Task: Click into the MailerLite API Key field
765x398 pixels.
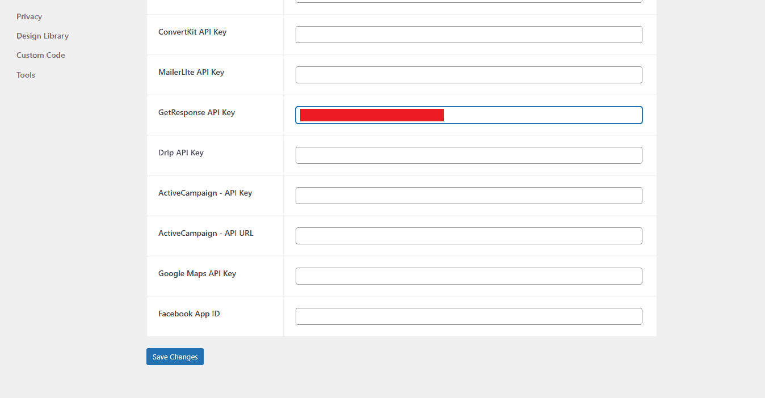Action: click(x=469, y=75)
